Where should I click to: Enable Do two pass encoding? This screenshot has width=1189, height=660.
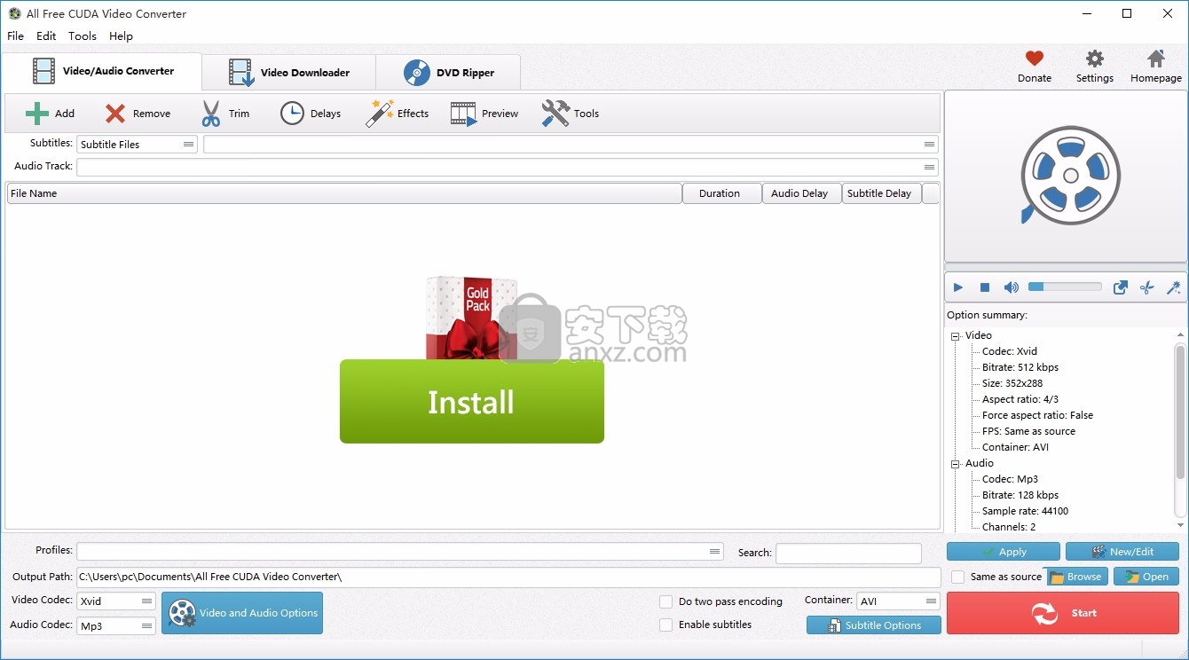tap(665, 601)
